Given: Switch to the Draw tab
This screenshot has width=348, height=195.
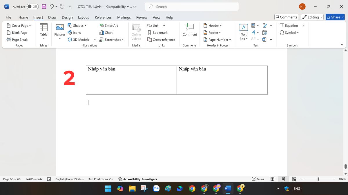Looking at the screenshot, I should (x=52, y=17).
